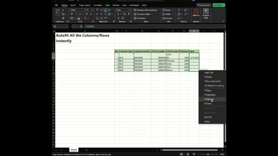Click the Find & Select magnifier
Viewport: 278px width, 156px height.
pos(185,14)
